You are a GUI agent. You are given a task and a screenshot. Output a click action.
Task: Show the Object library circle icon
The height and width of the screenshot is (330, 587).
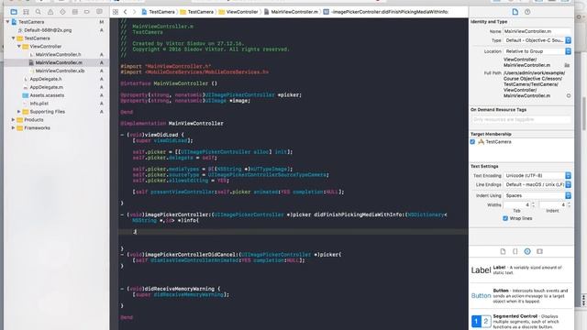[527, 251]
